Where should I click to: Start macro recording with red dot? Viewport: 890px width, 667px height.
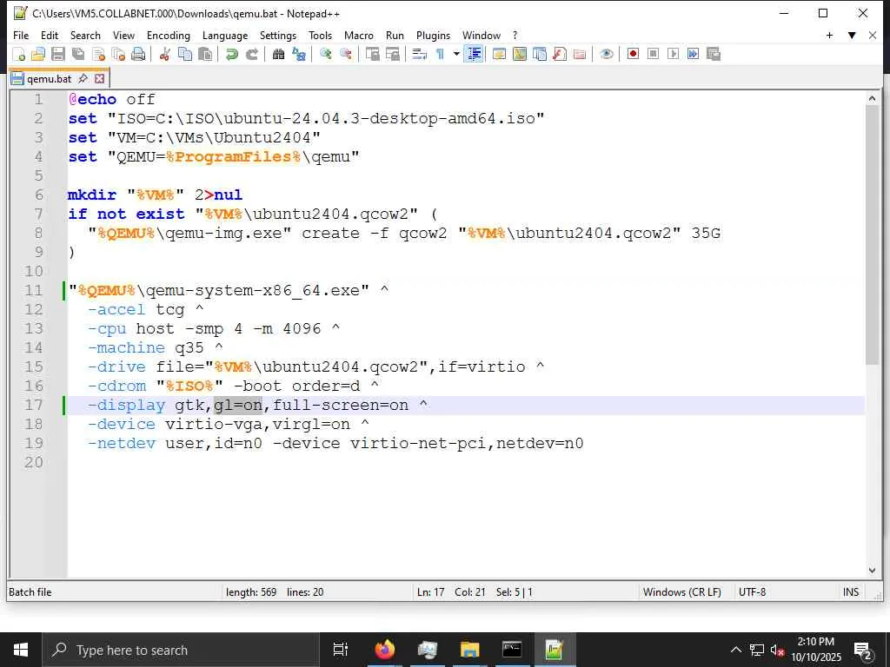point(633,54)
